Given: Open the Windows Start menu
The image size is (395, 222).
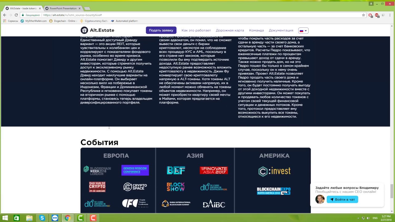Looking at the screenshot, I should pos(5,218).
